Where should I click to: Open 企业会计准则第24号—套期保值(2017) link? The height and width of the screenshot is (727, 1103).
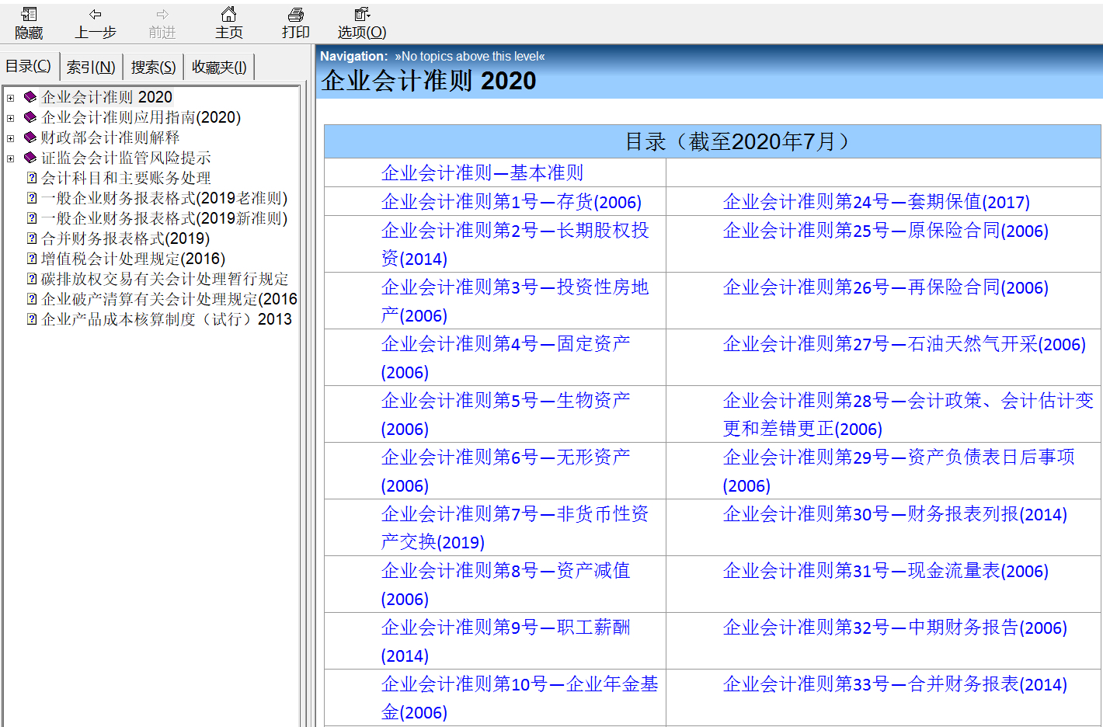[875, 203]
